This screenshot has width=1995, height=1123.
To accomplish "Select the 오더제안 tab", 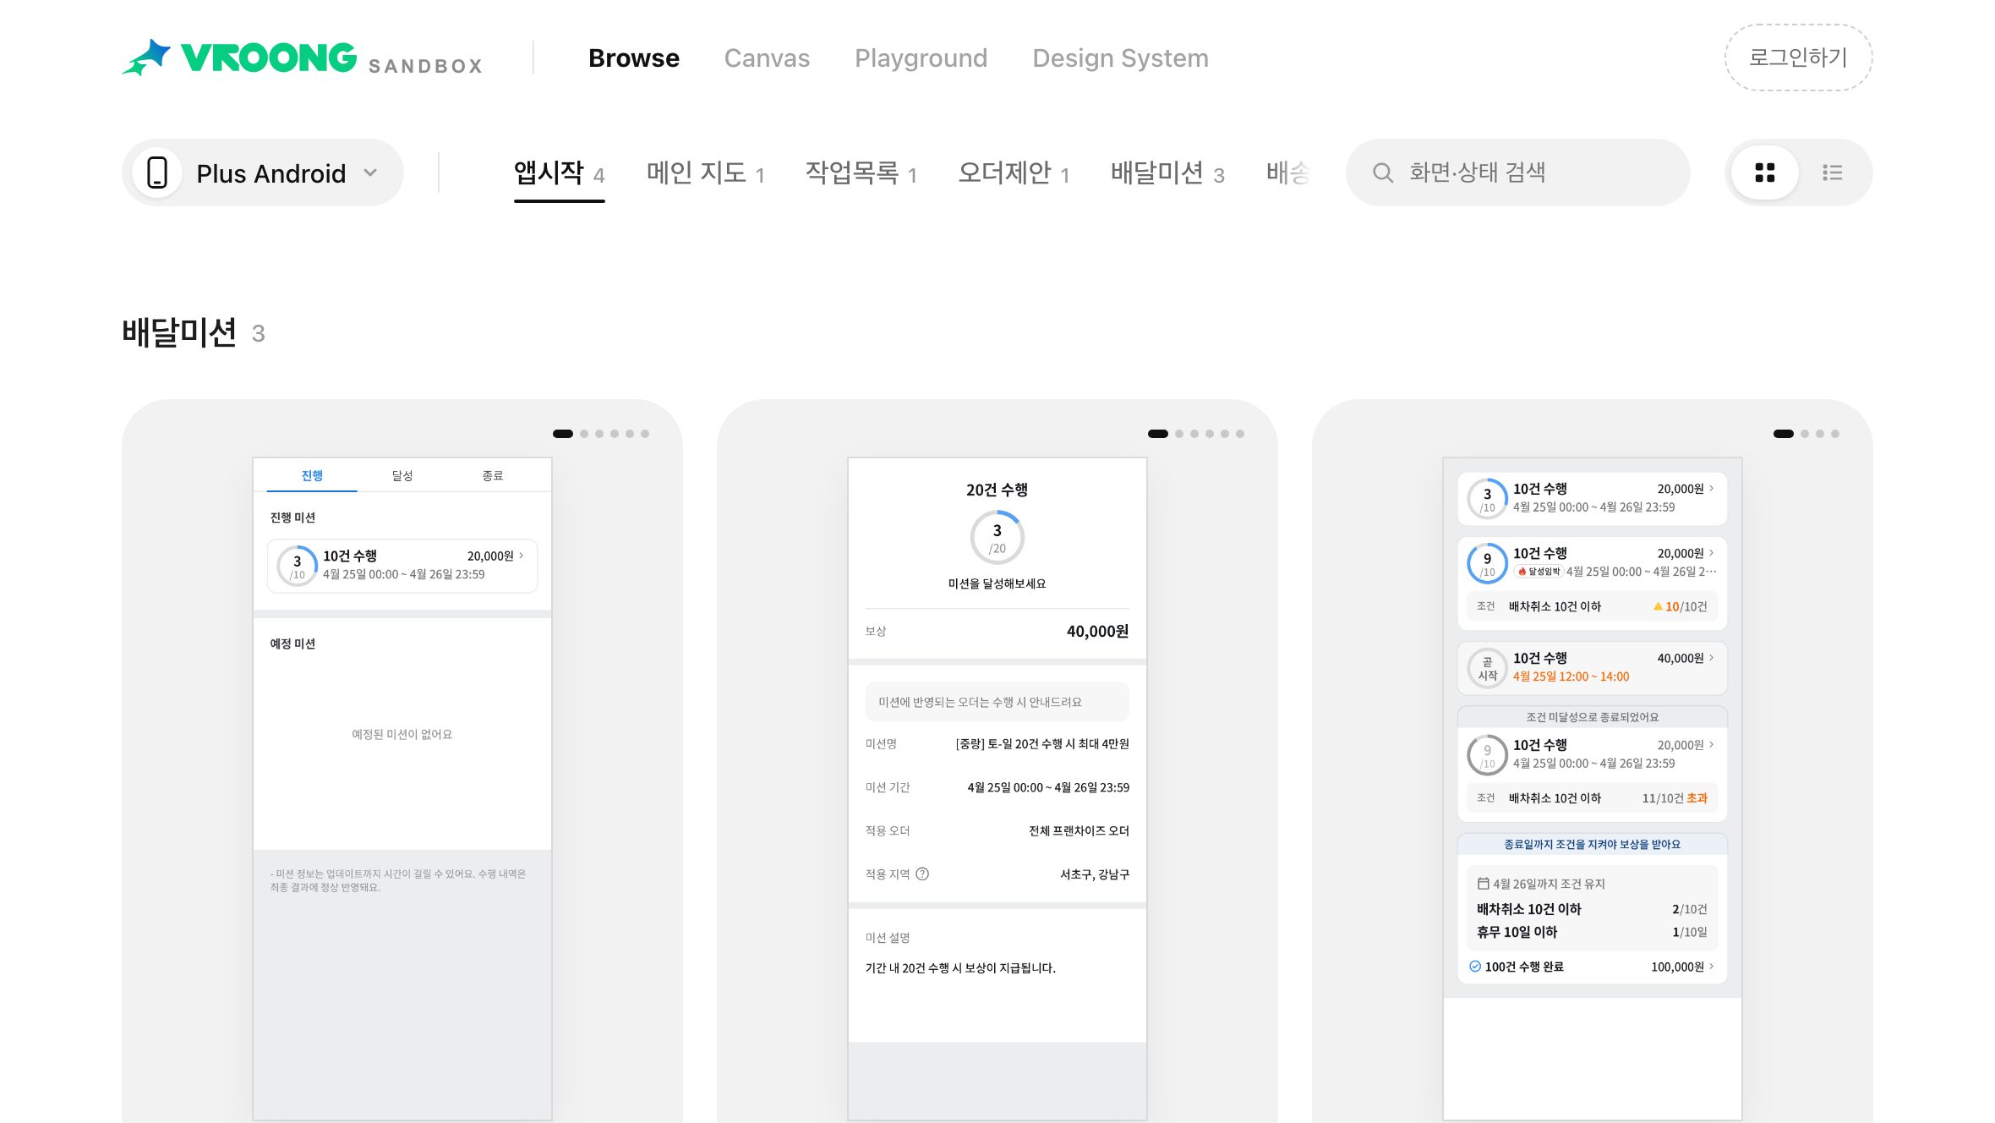I will point(1014,173).
